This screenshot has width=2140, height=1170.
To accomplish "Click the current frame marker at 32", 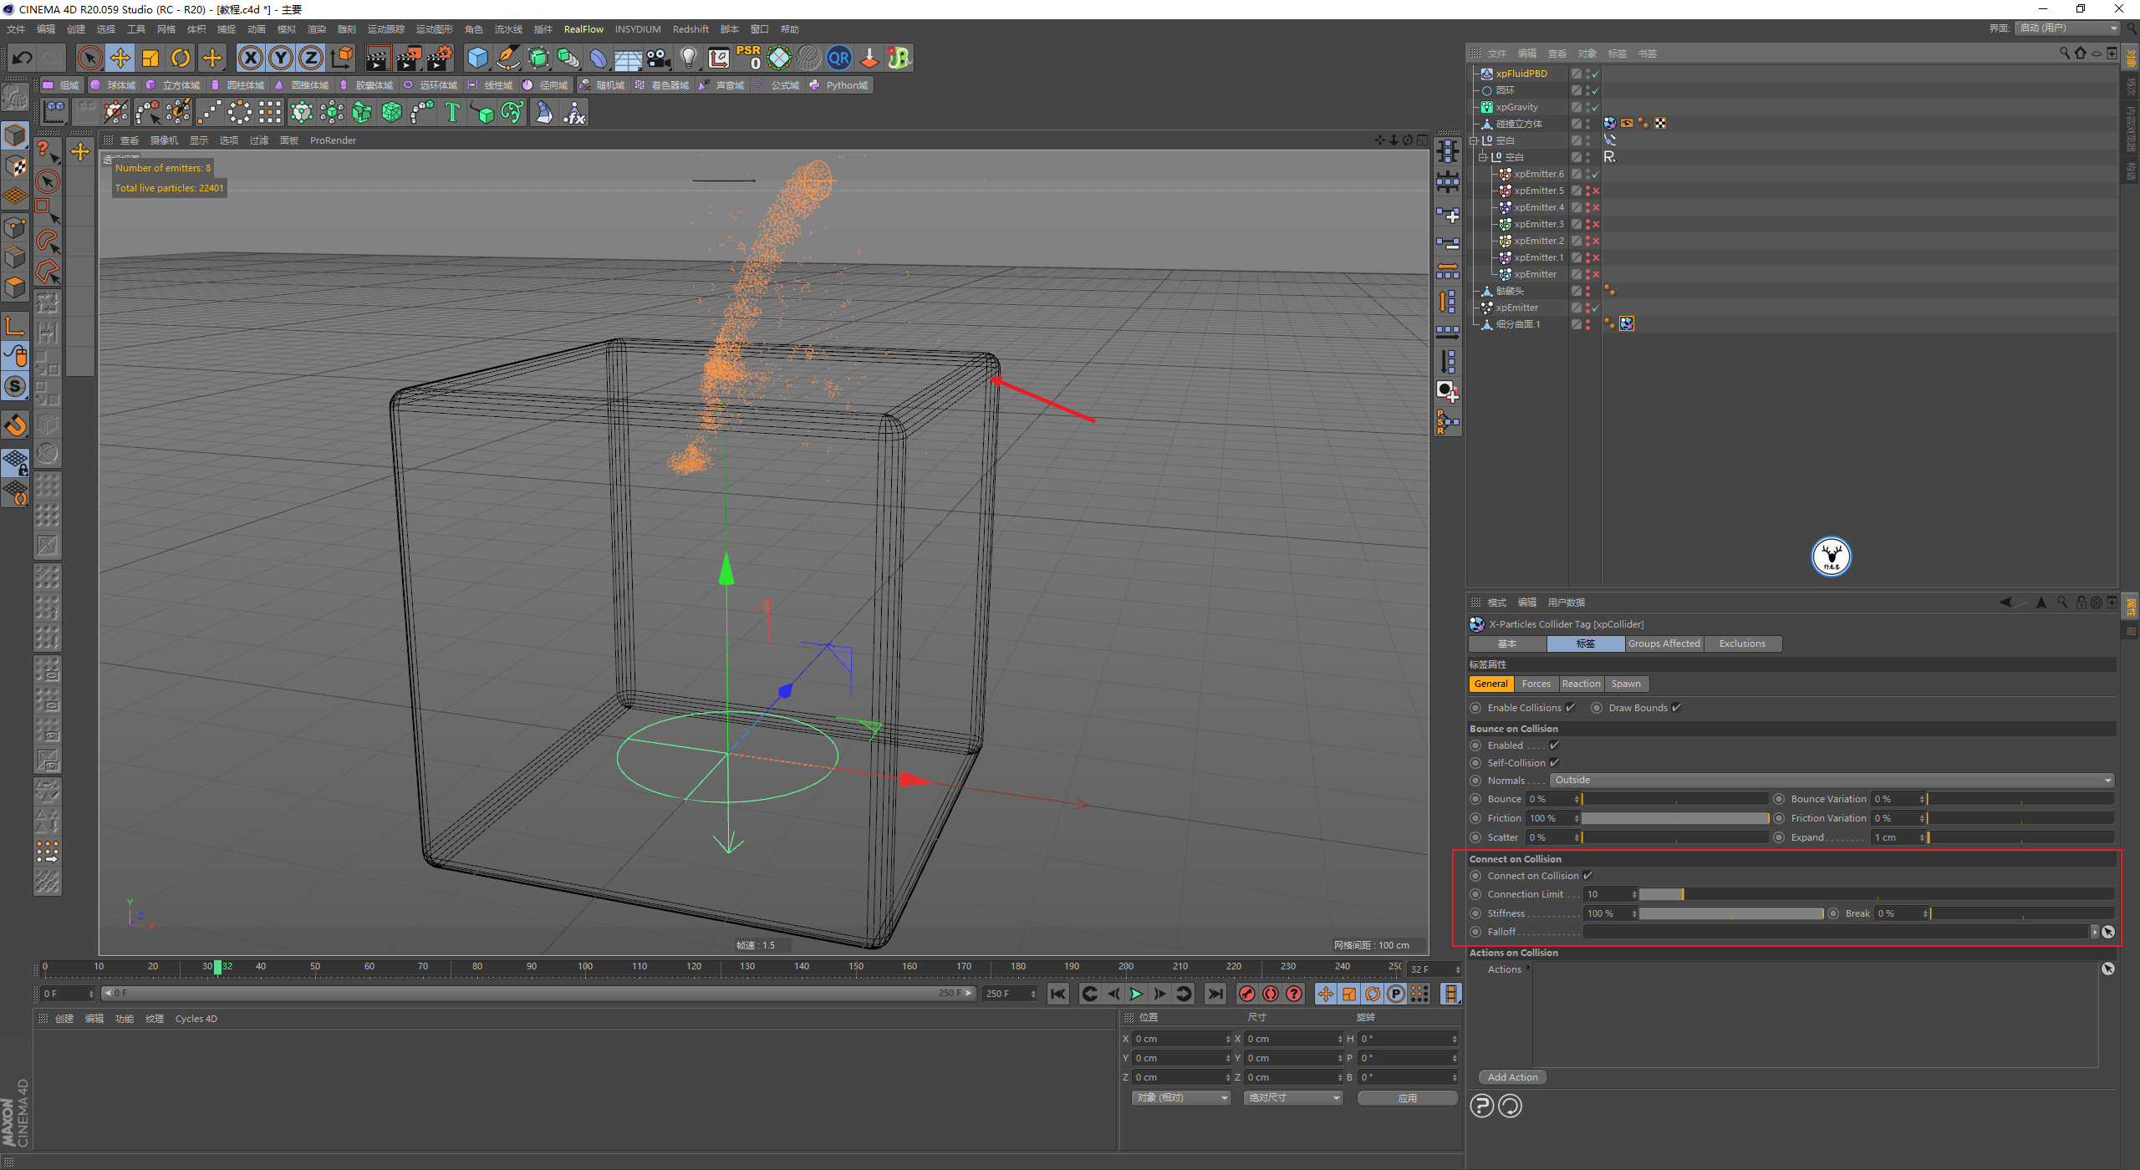I will pos(218,967).
